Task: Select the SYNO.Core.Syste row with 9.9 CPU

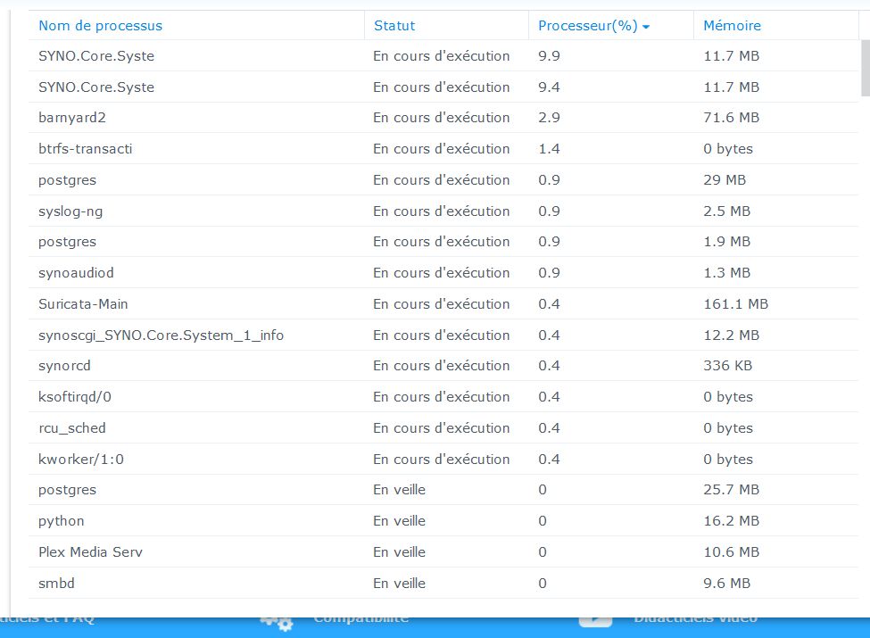Action: (443, 55)
